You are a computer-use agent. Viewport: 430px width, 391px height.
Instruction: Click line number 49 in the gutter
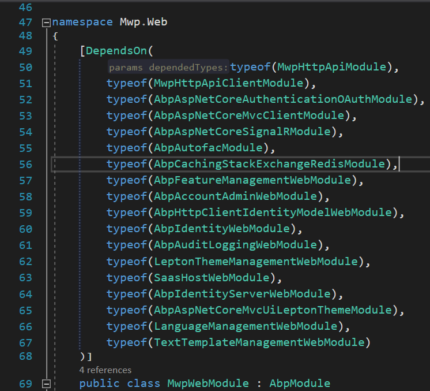click(x=25, y=51)
